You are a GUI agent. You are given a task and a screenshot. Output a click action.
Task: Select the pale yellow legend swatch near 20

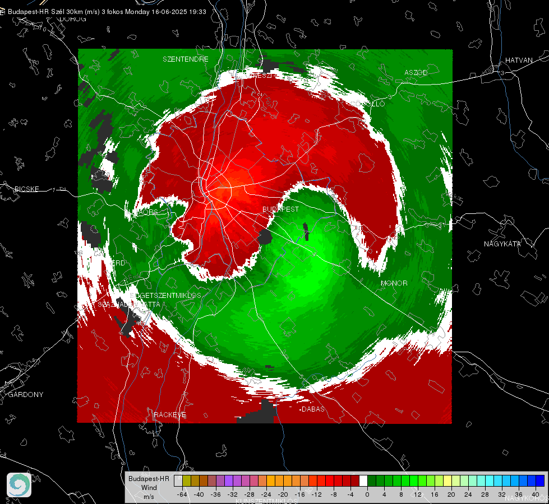pos(448,481)
